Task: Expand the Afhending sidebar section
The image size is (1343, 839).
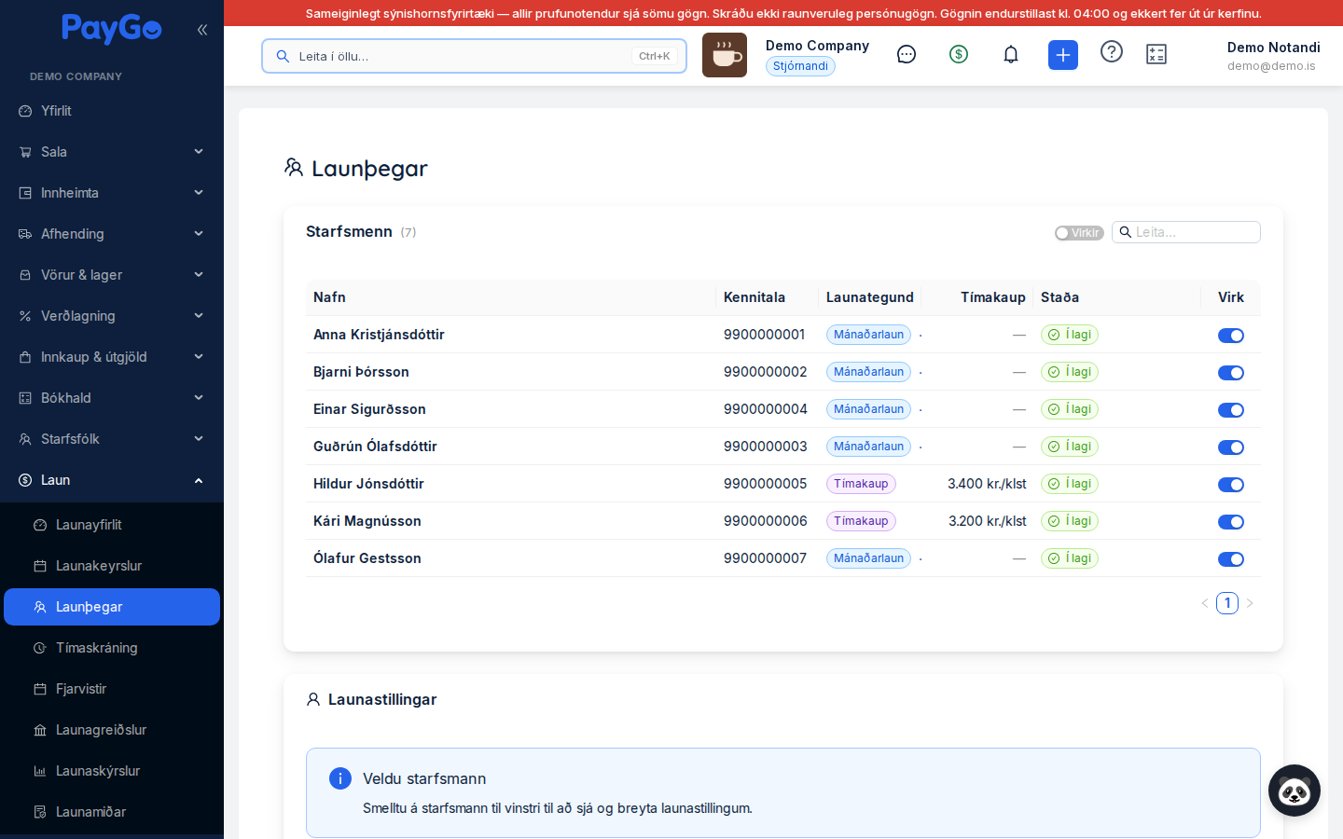Action: point(112,234)
